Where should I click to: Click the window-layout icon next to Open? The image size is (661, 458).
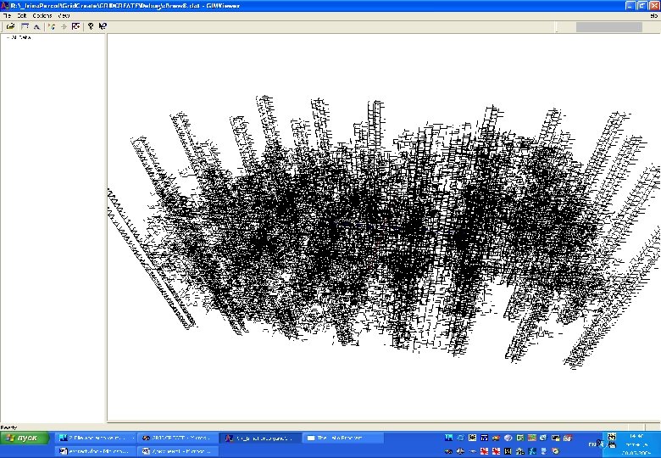click(x=25, y=26)
